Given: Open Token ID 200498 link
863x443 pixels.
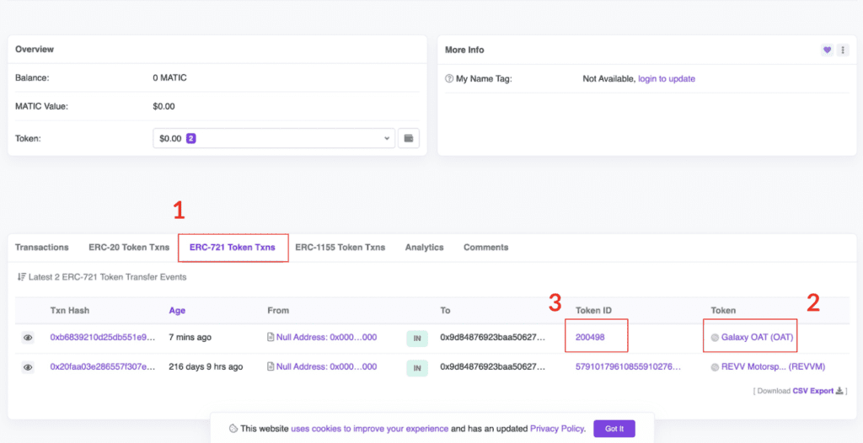Looking at the screenshot, I should 590,338.
